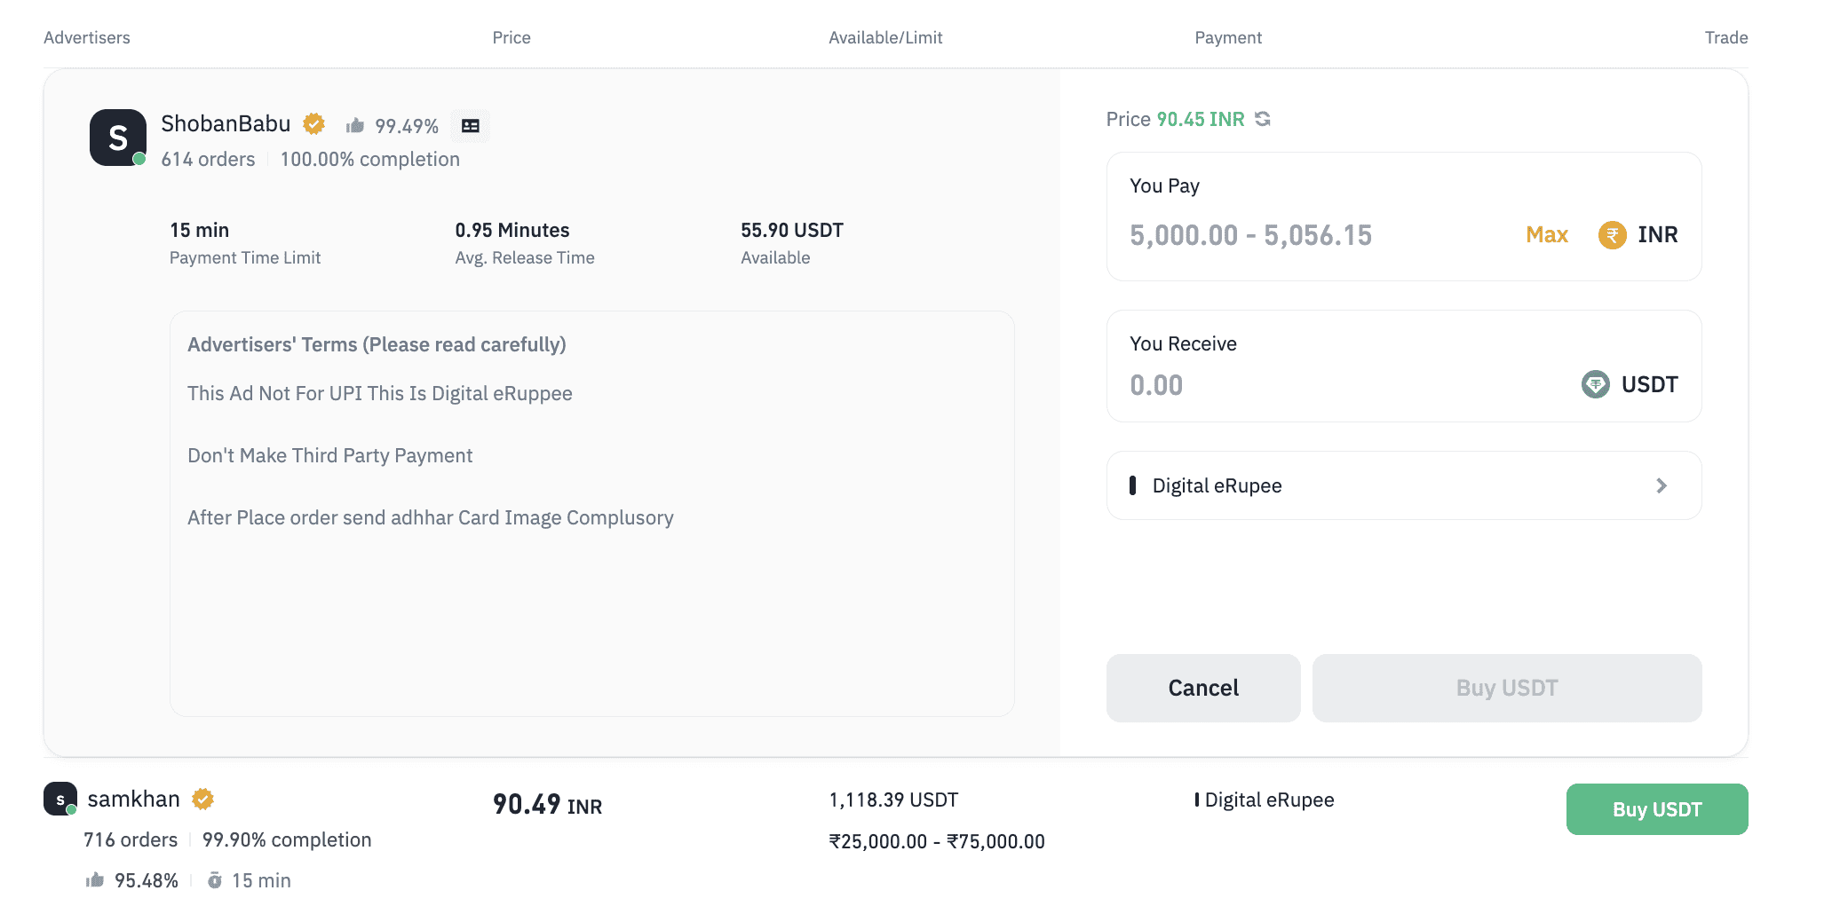Click Buy USDT for samkhan's offer
Image resolution: width=1840 pixels, height=914 pixels.
1656,809
